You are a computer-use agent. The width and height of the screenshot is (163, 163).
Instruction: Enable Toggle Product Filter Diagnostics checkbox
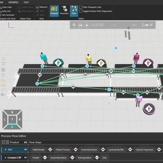pyautogui.click(x=81, y=11)
